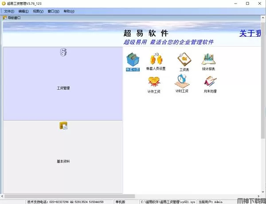Image resolution: width=266 pixels, height=204 pixels.
Task: Click the horizontal scrollbar thumb
Action: tap(70, 196)
